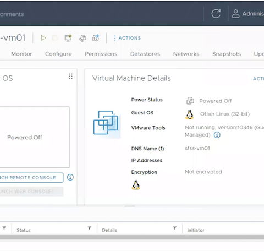This screenshot has height=251, width=264.
Task: Click the Other Linux (32-bit) text
Action: [x=225, y=114]
